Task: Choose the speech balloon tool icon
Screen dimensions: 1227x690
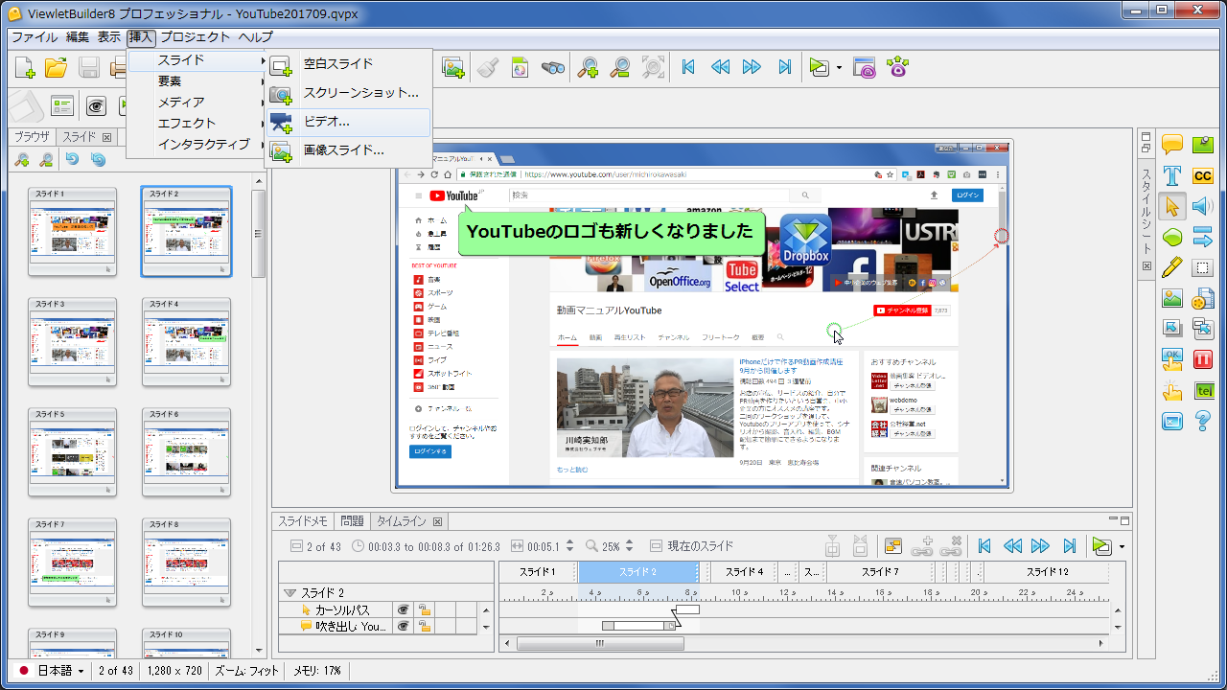Action: pyautogui.click(x=1171, y=145)
